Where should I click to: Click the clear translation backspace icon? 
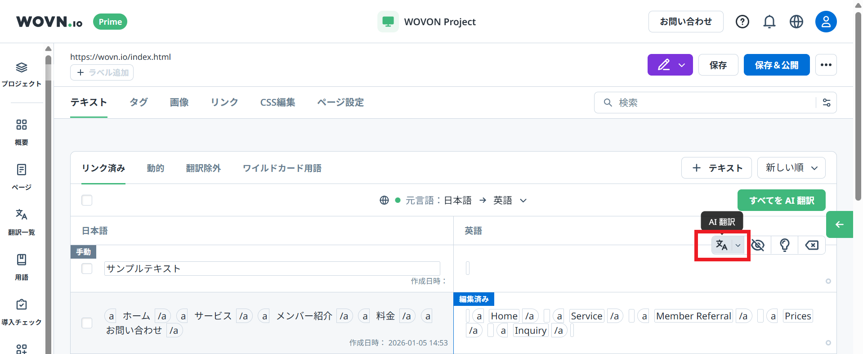(811, 245)
